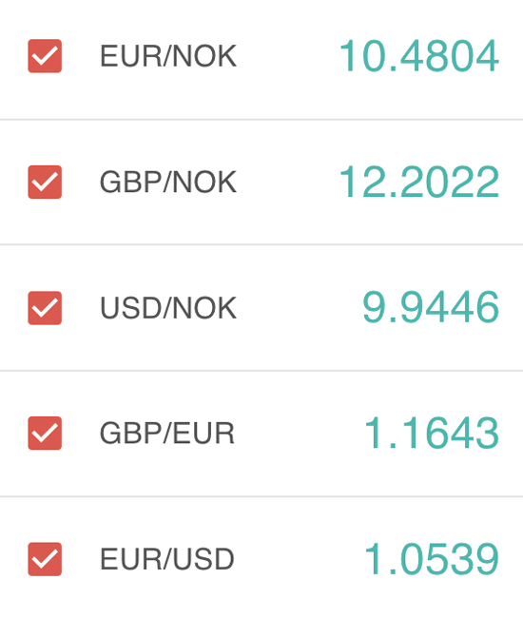Screen dimensions: 523x618
Task: Click divider line below GBP/NOK row
Action: [261, 244]
